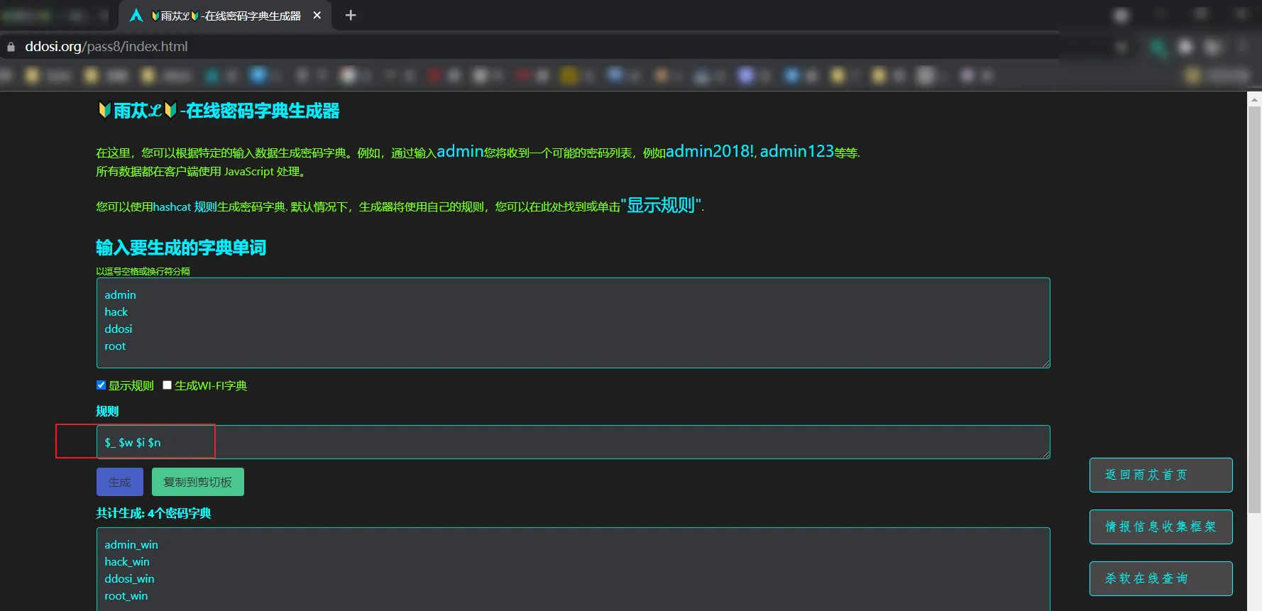Click the lock icon beside the URL
This screenshot has height=611, width=1262.
pyautogui.click(x=11, y=47)
